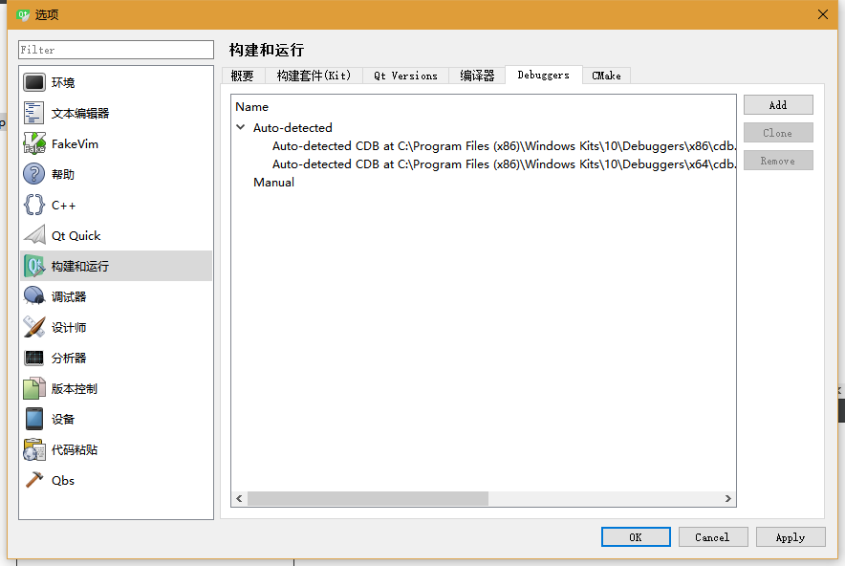Viewport: 845px width, 566px height.
Task: Select the x86 Auto-detected CDB debugger row
Action: pyautogui.click(x=504, y=146)
